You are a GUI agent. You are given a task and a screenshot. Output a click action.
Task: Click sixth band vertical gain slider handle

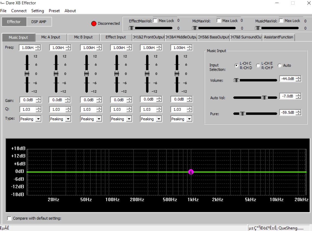tap(177, 74)
